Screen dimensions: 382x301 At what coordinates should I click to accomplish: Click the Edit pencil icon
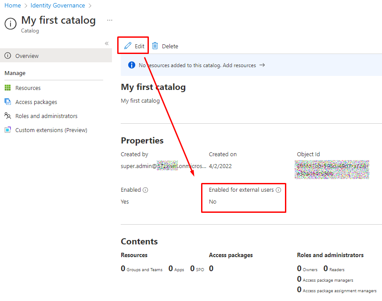click(x=128, y=46)
